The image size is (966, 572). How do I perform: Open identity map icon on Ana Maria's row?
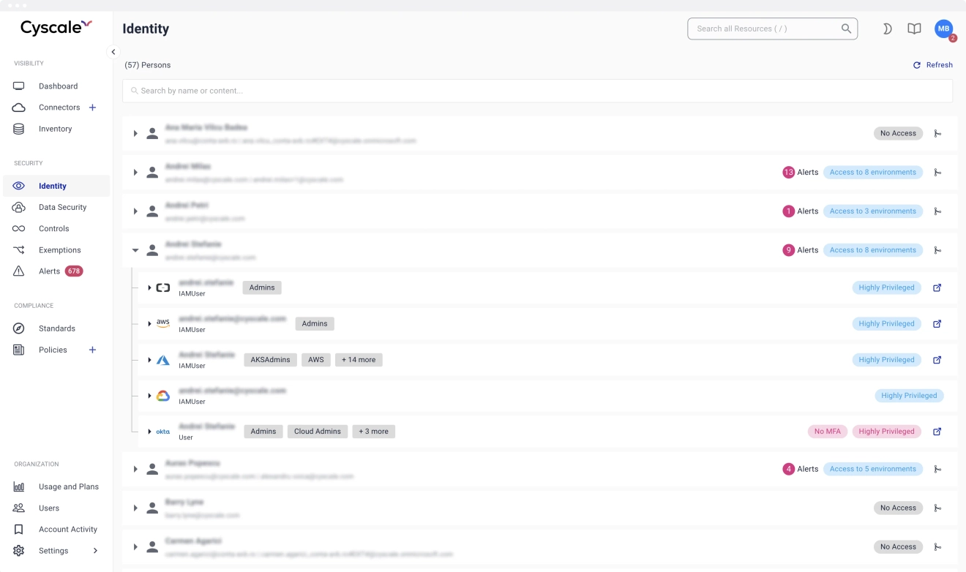[938, 133]
